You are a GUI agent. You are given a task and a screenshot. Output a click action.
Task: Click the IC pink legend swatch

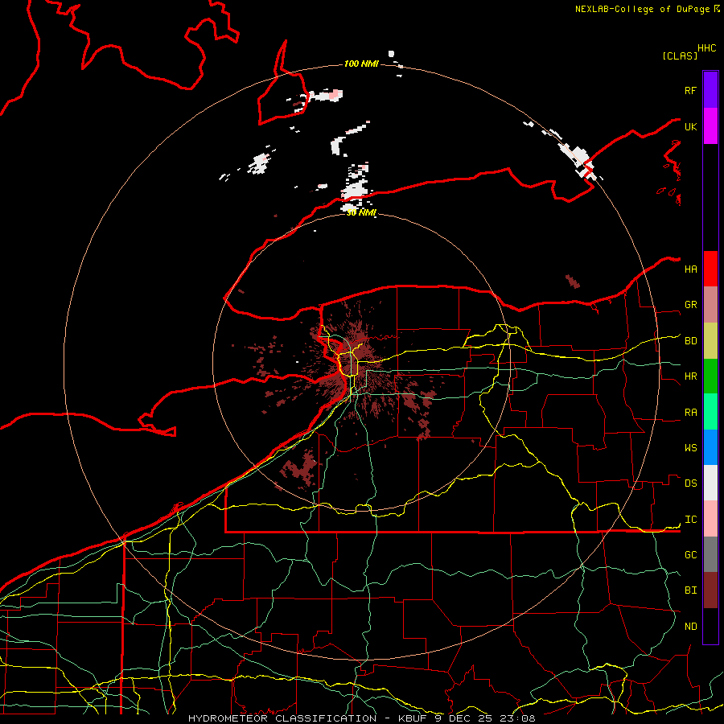pyautogui.click(x=710, y=519)
